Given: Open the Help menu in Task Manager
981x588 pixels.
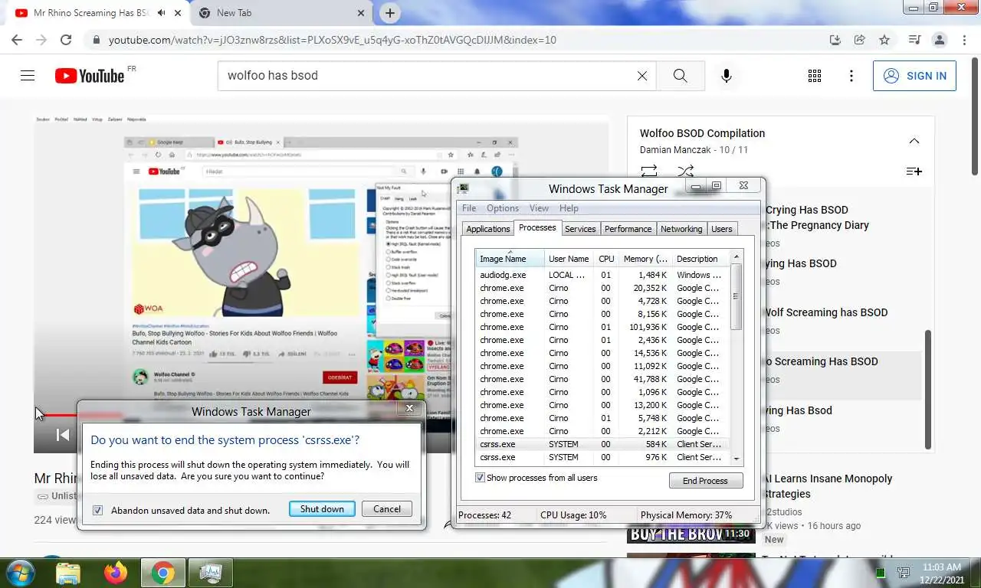Looking at the screenshot, I should [569, 208].
